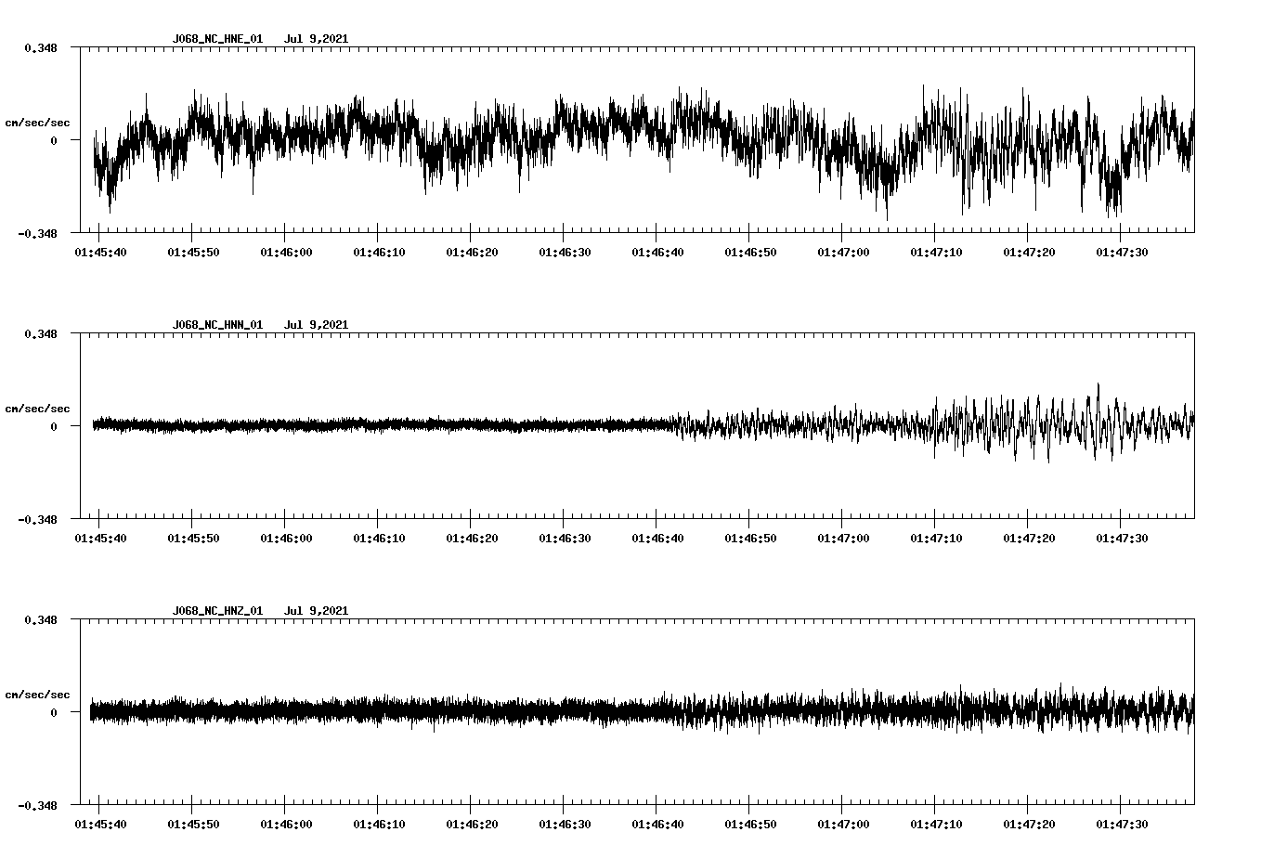Click the 0.348 axis maximum on HNZ plot
Viewport: 1261px width, 858px height.
coord(41,619)
